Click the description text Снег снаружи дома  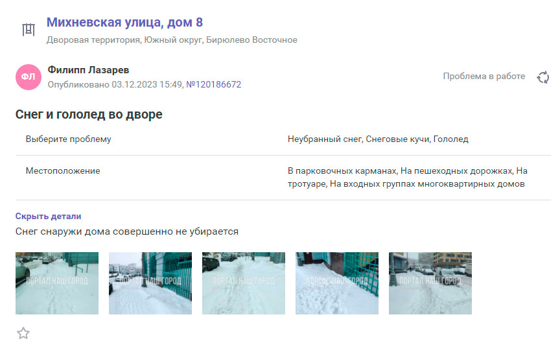click(127, 231)
